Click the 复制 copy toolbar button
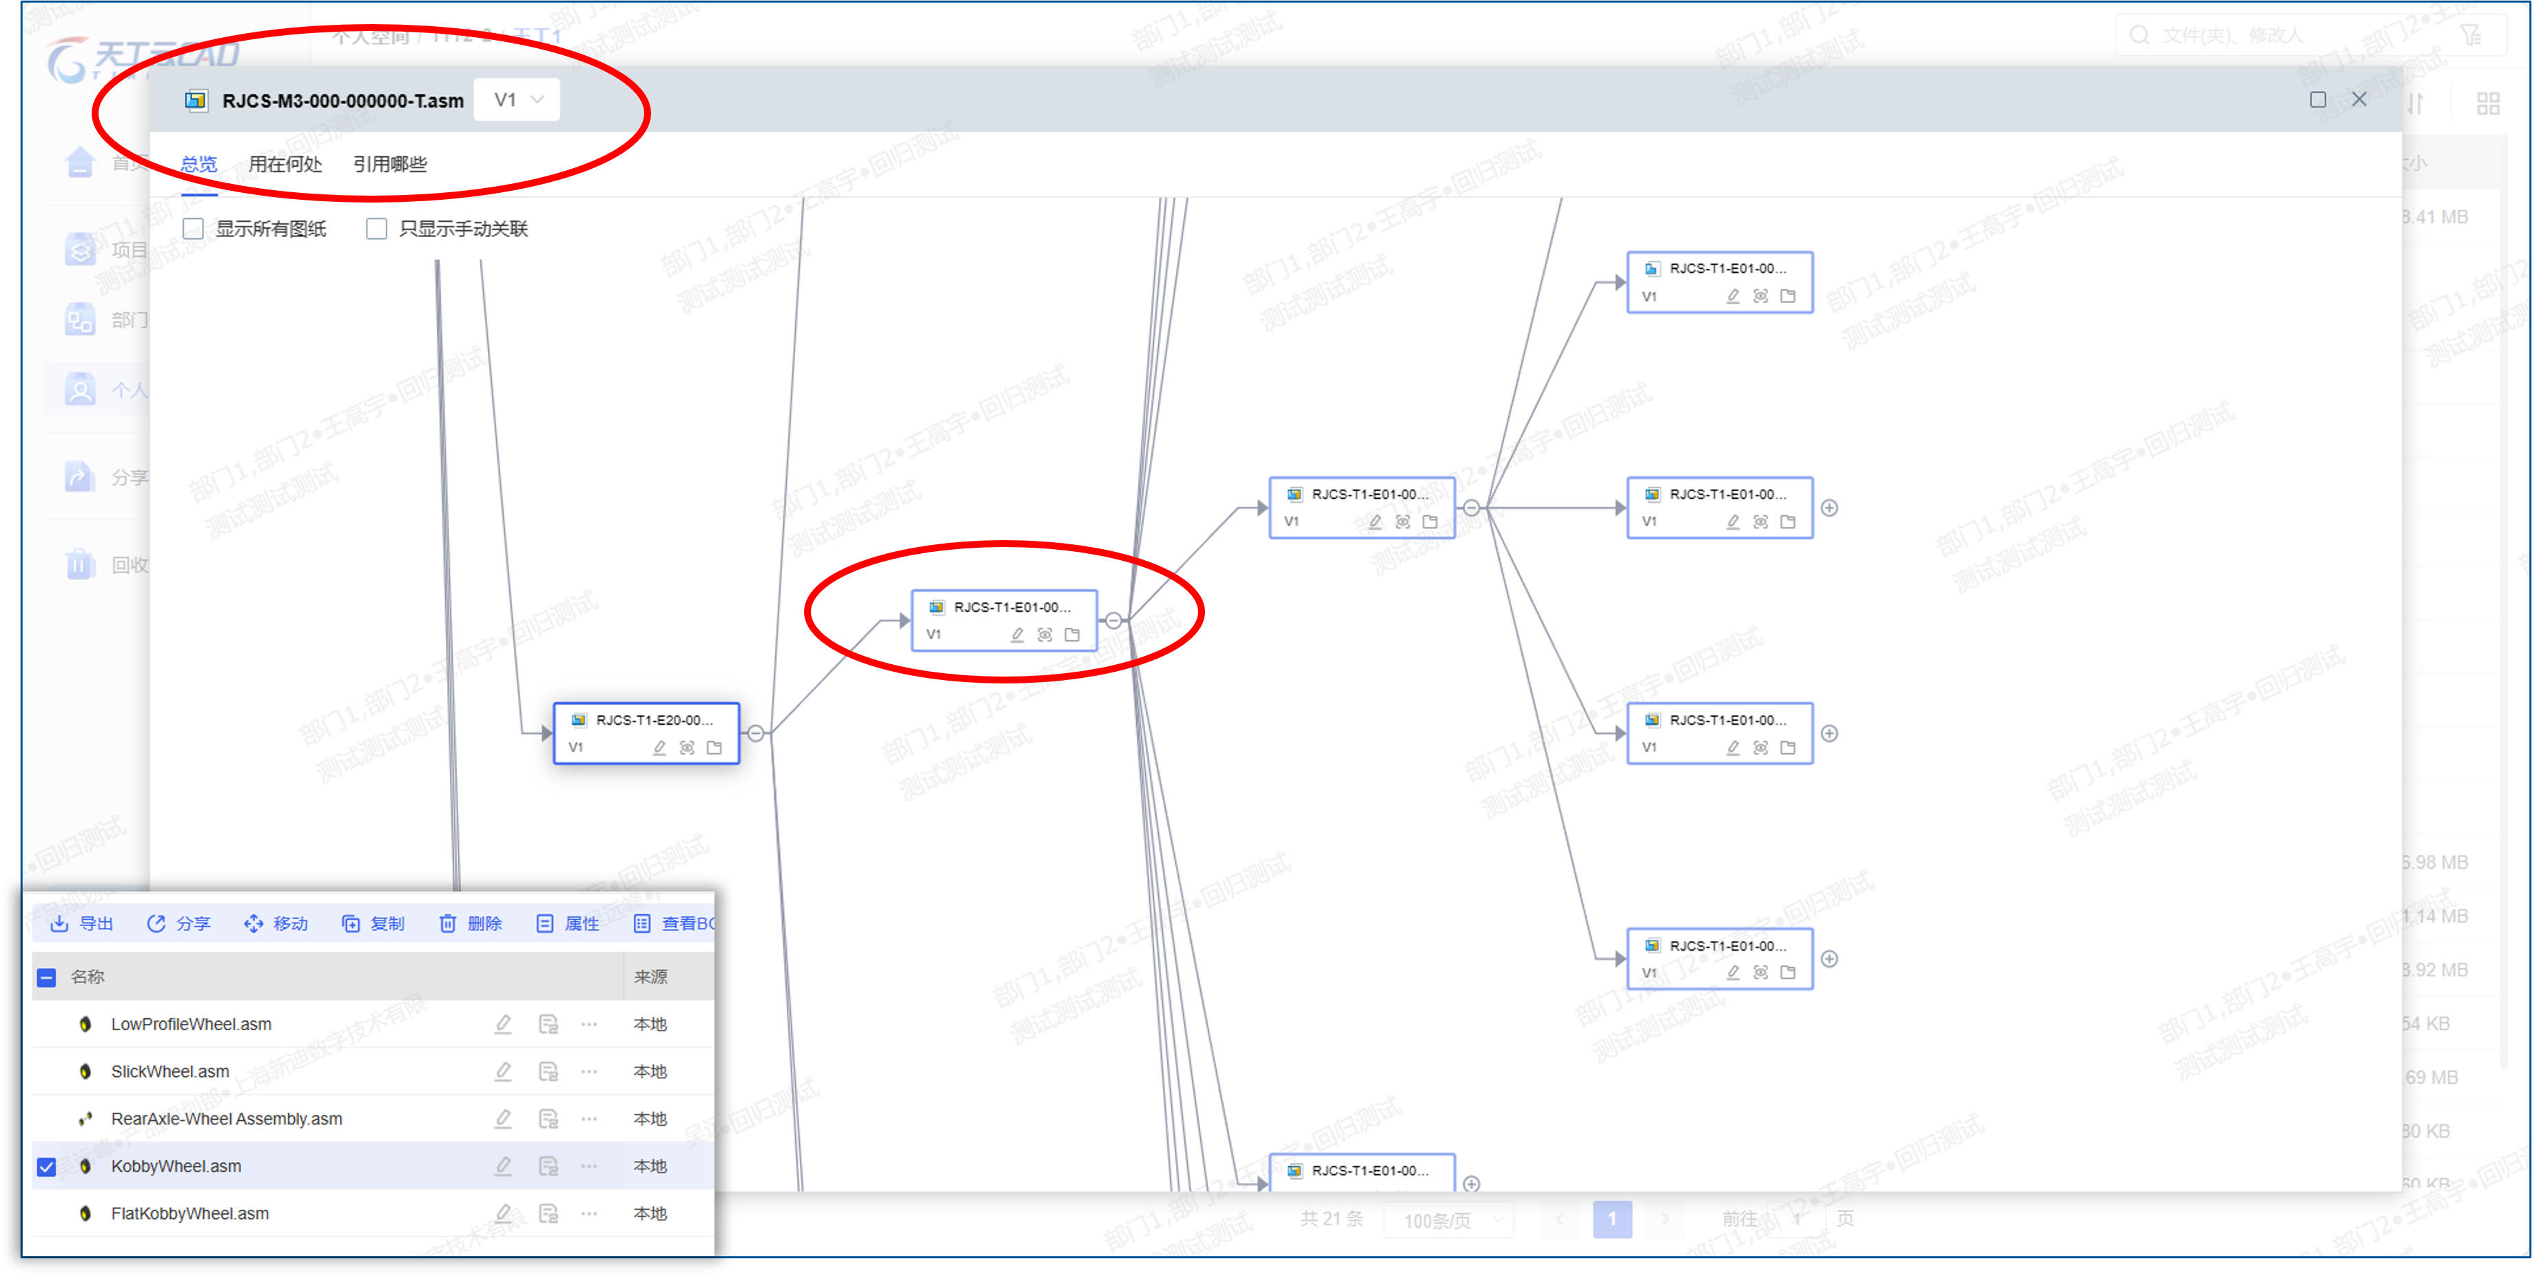 (373, 923)
